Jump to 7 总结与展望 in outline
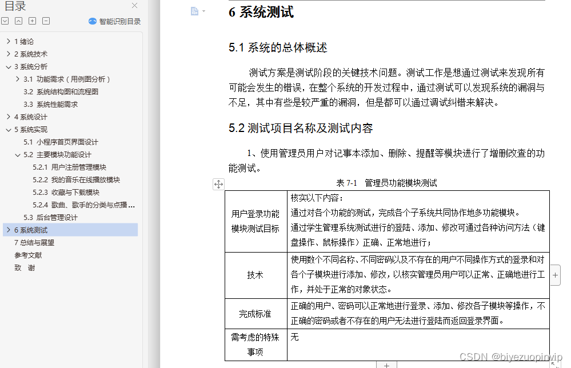This screenshot has height=368, width=571. (34, 243)
